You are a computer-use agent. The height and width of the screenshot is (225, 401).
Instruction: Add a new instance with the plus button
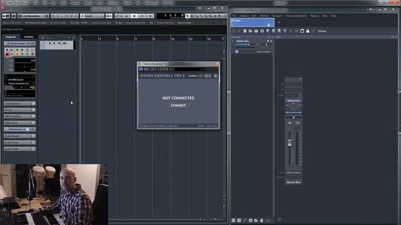click(279, 22)
